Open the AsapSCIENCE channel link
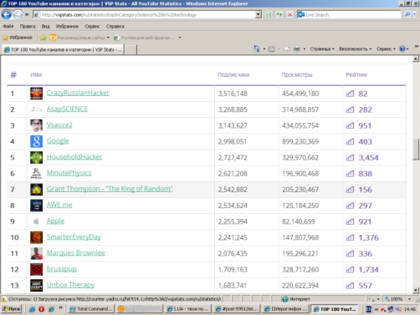 pyautogui.click(x=67, y=109)
